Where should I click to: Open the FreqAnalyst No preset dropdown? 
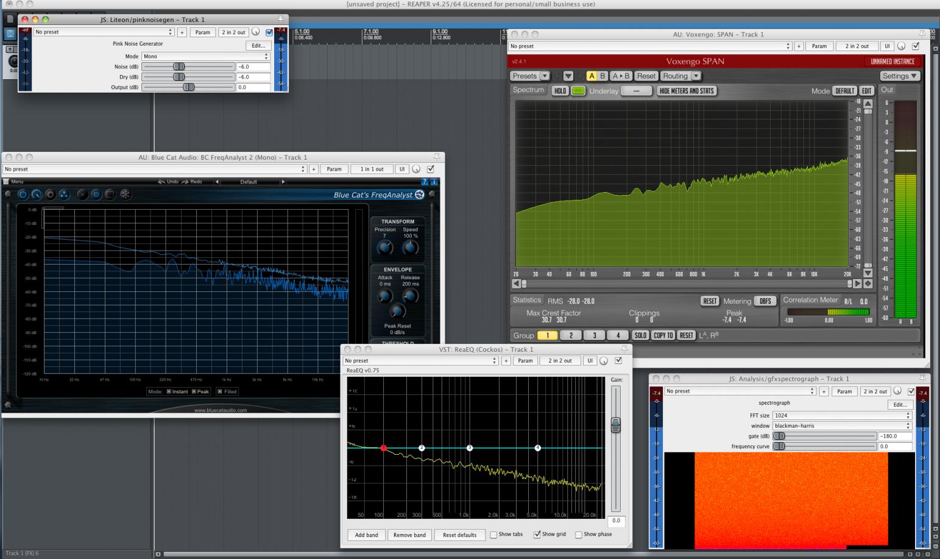tap(155, 169)
